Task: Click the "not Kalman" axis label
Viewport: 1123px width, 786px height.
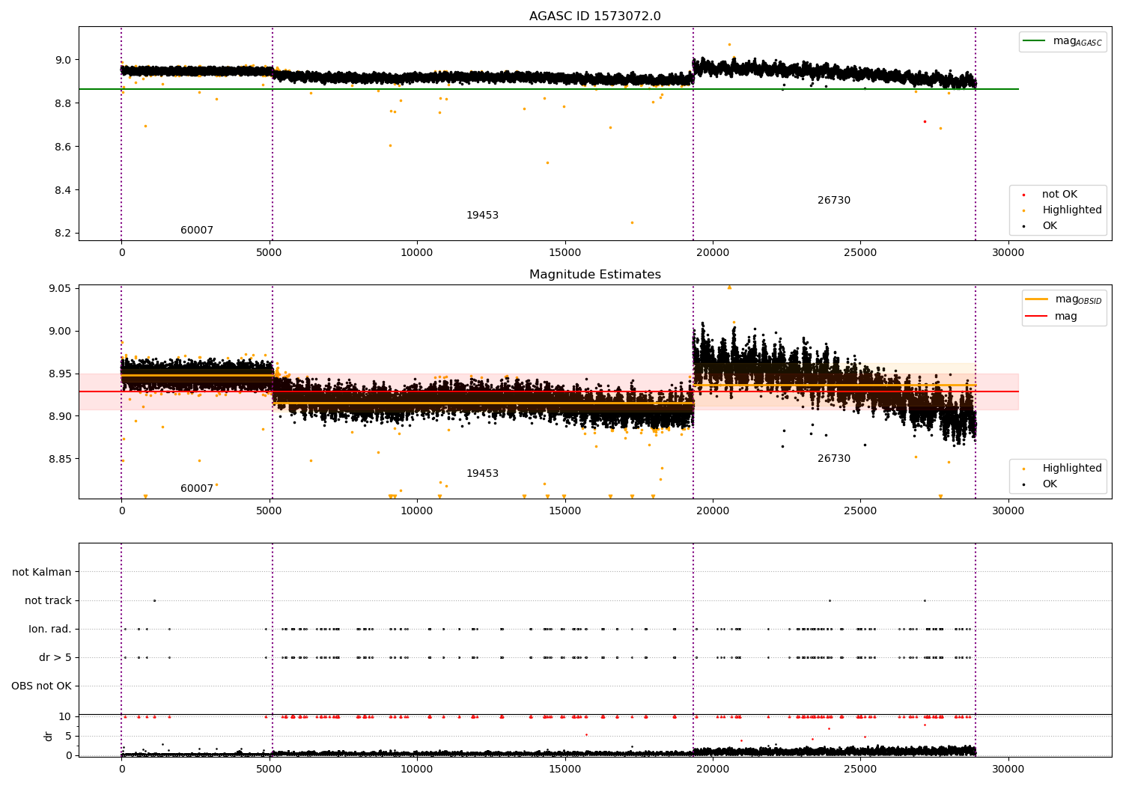Action: pyautogui.click(x=42, y=573)
